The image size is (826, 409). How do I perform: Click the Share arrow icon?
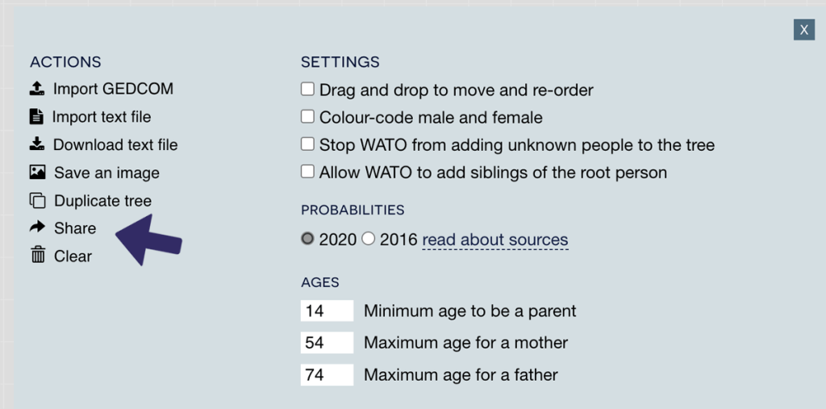click(37, 228)
